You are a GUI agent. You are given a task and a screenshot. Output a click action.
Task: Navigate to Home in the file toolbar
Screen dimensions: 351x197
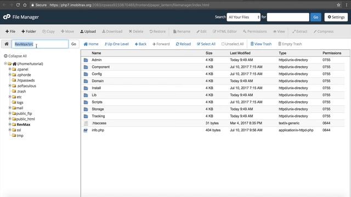tap(91, 44)
